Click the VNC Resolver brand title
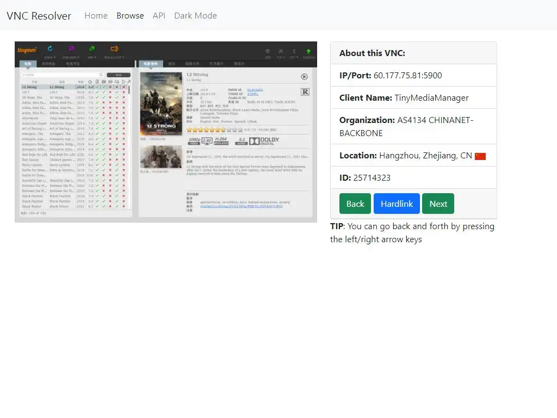This screenshot has width=557, height=418. point(39,16)
